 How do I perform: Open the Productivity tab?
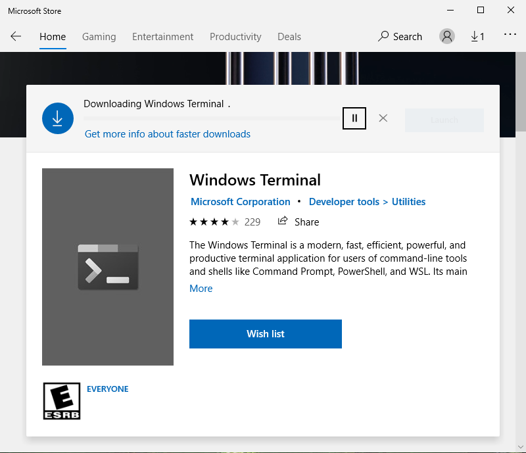(235, 37)
